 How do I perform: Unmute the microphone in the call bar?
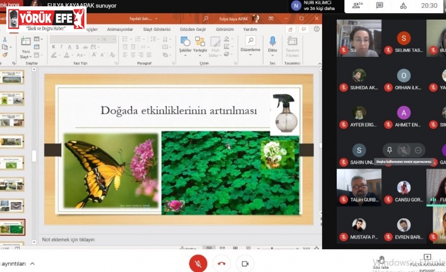click(198, 264)
